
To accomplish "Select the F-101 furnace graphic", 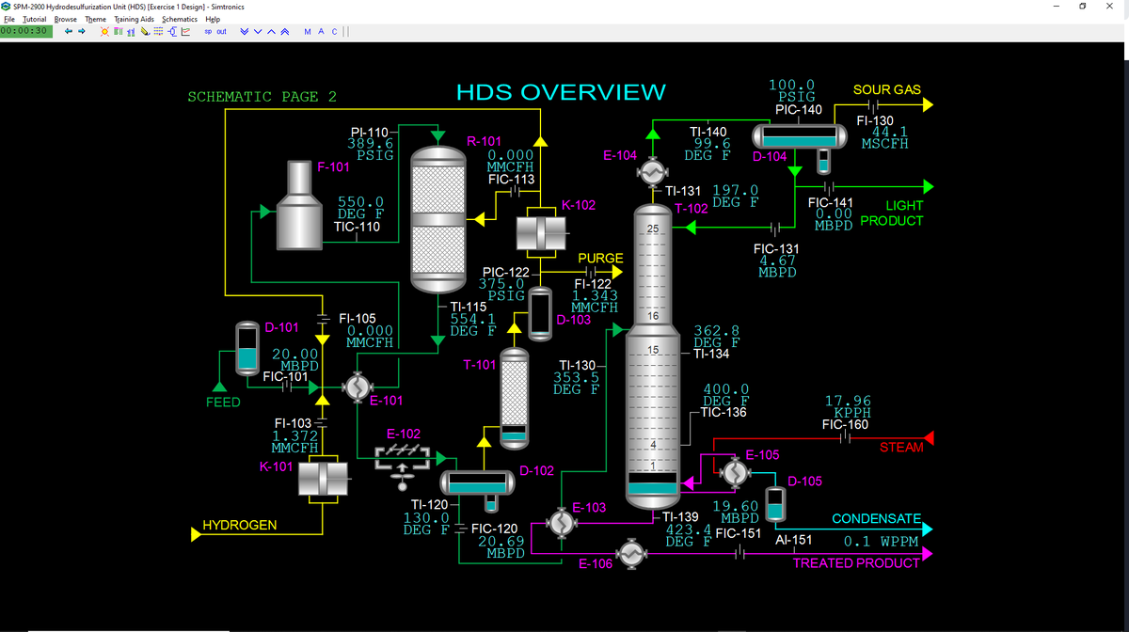I will point(299,205).
